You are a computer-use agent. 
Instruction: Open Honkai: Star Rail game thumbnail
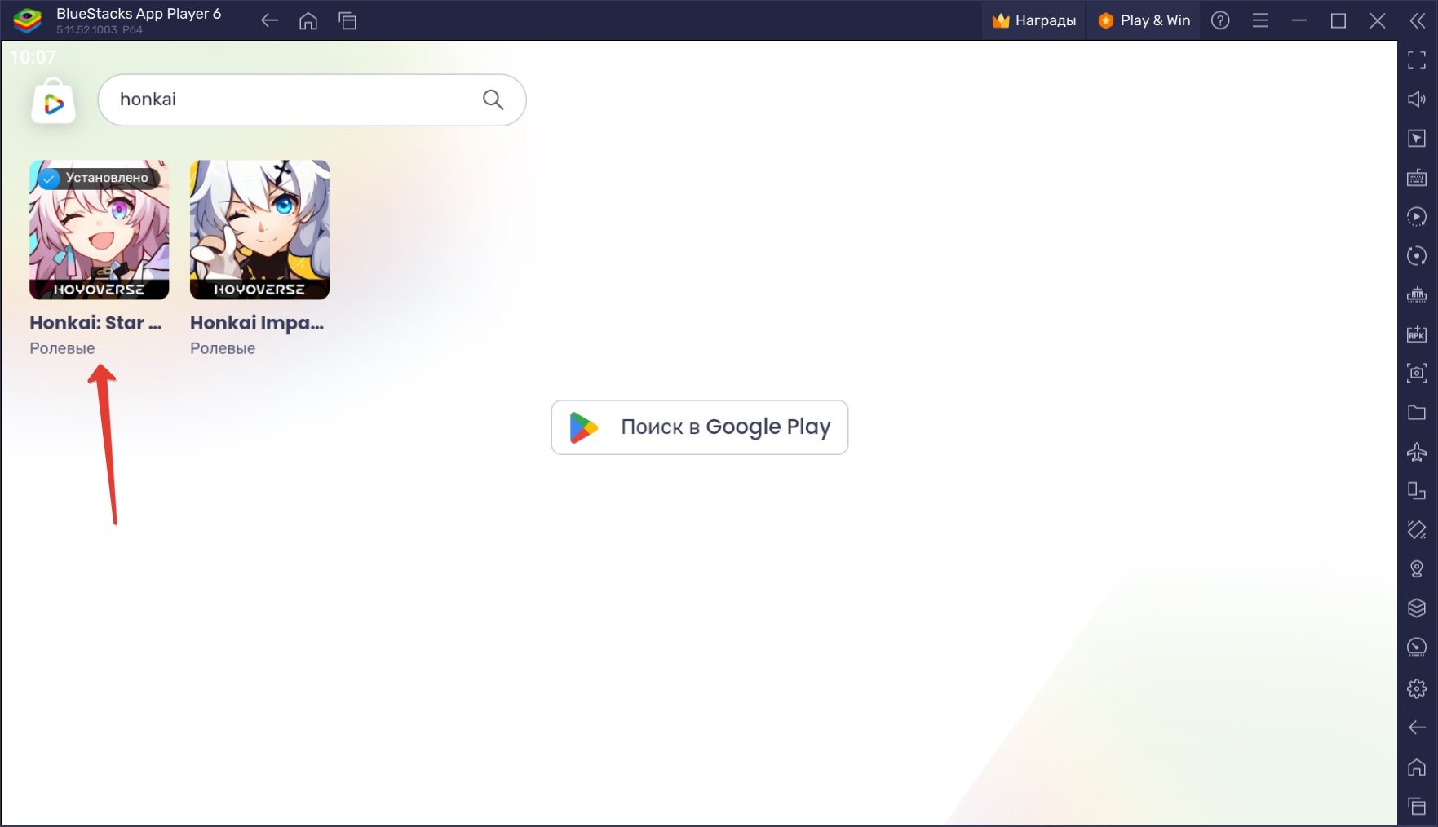[100, 230]
